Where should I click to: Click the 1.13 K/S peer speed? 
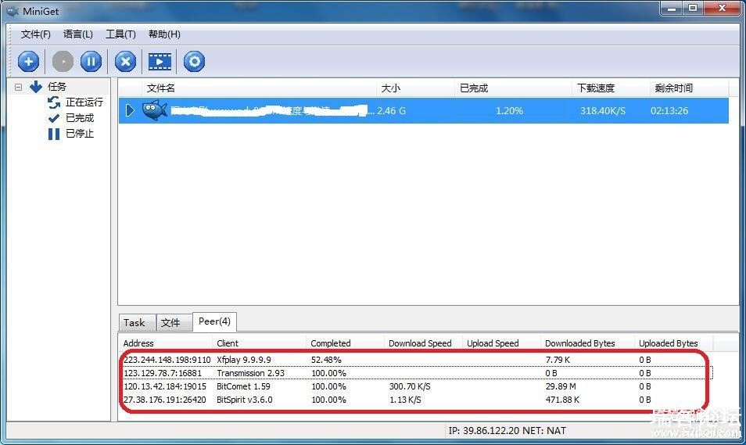tap(405, 400)
